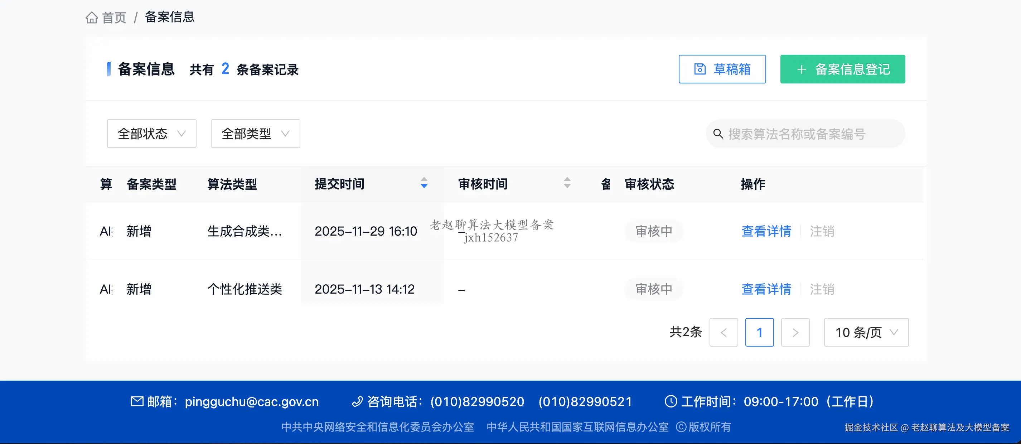Image resolution: width=1021 pixels, height=444 pixels.
Task: Click 注销 for the 个性化推送类 record
Action: [822, 289]
